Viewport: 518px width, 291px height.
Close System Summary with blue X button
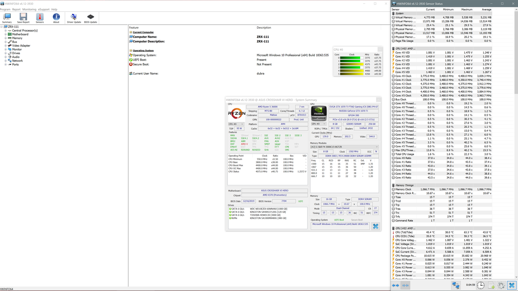pos(375,226)
